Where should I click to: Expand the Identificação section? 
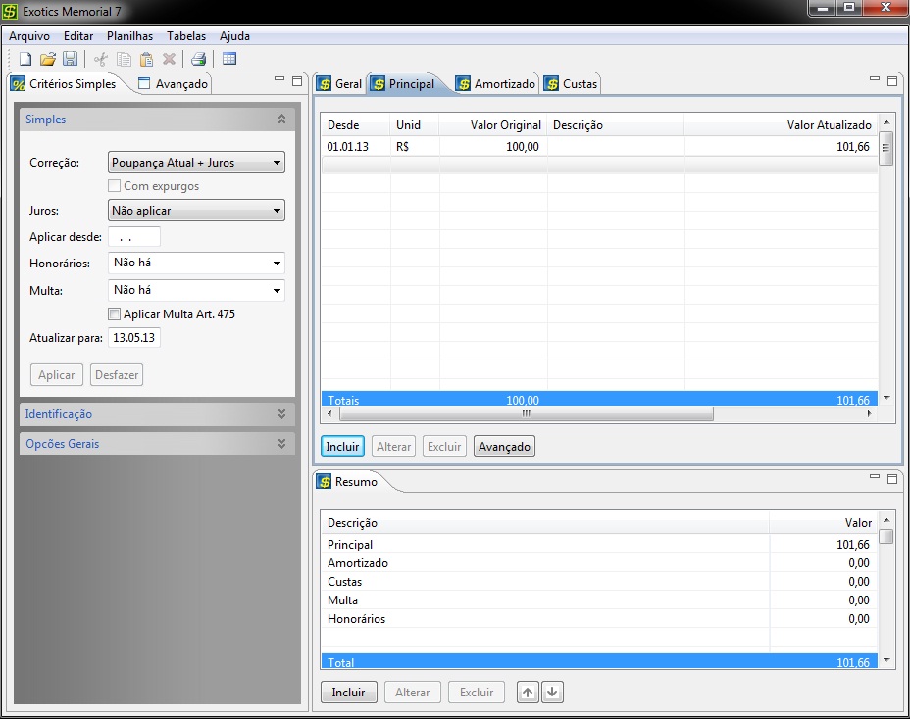point(157,414)
